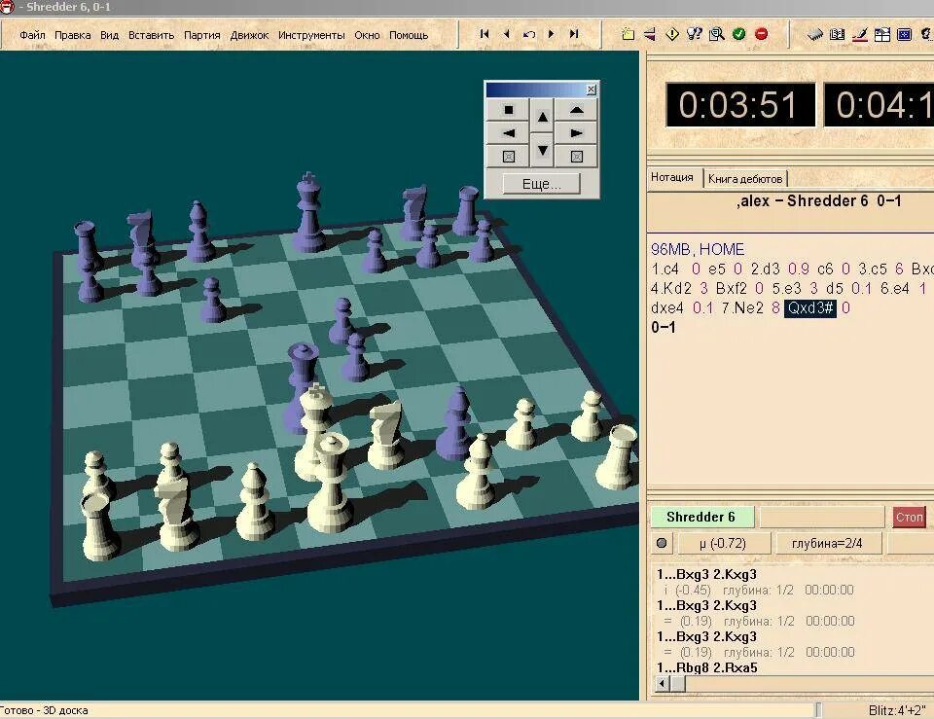Click the undo move arrow icon
934x719 pixels.
tap(528, 34)
